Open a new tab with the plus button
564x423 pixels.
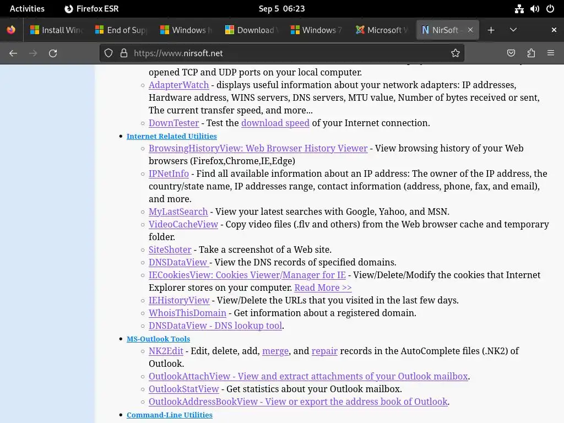click(491, 30)
